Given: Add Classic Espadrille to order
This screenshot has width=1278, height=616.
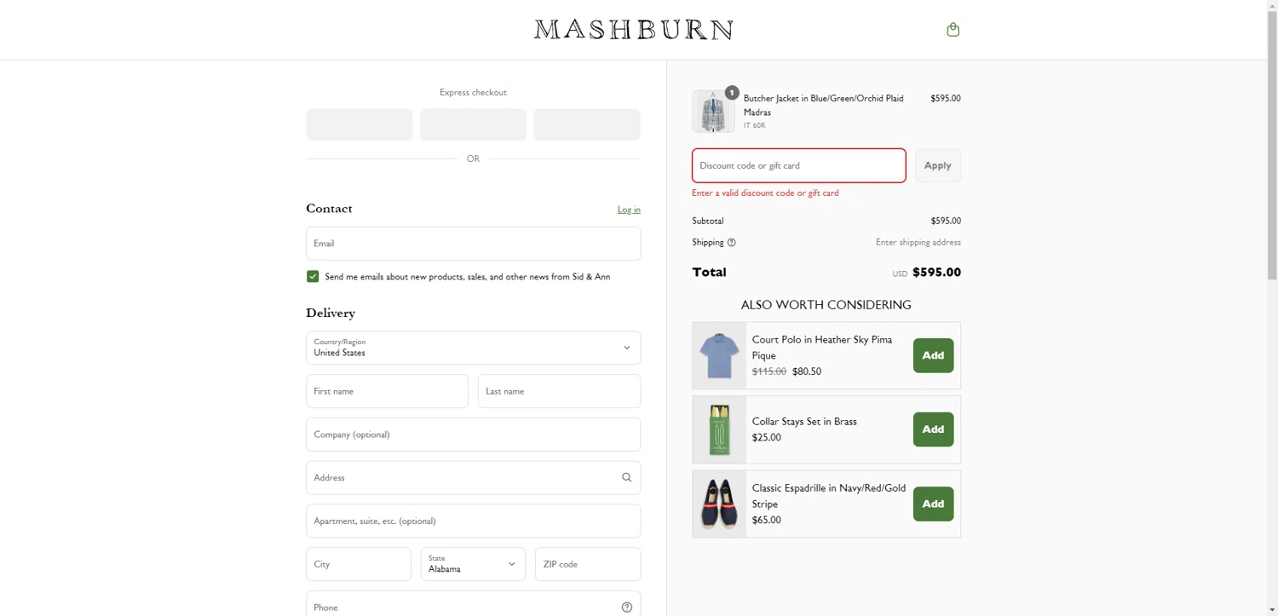Looking at the screenshot, I should 933,504.
